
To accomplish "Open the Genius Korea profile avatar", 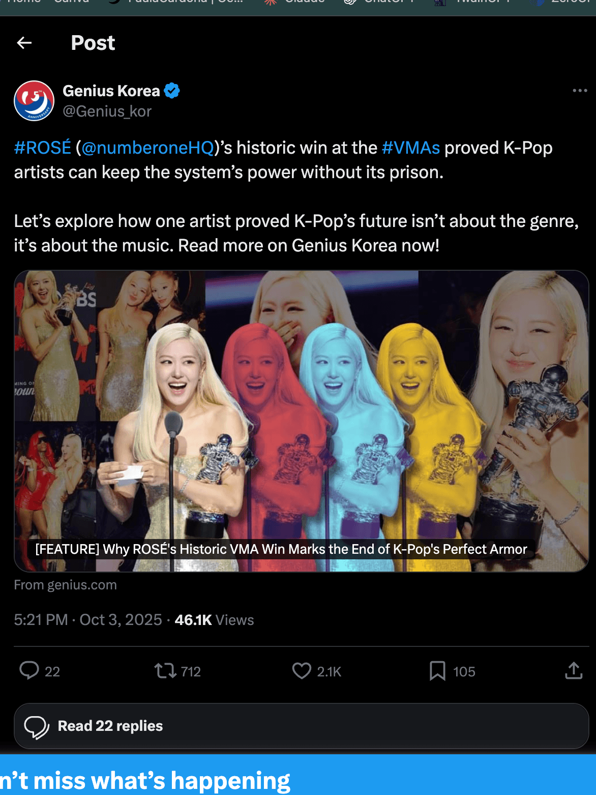I will point(34,101).
